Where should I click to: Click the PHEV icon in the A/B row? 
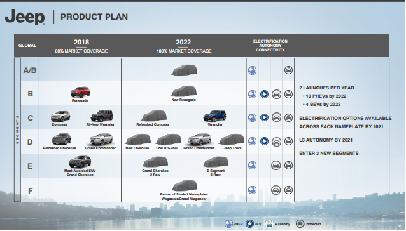click(x=252, y=70)
